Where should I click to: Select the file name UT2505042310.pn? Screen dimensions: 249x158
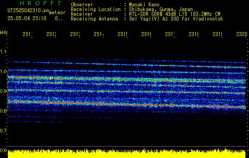pyautogui.click(x=28, y=10)
